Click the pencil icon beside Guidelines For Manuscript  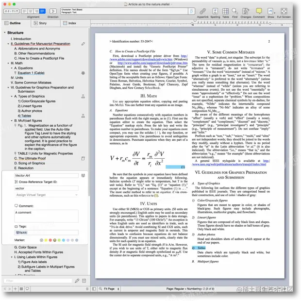pyautogui.click(x=83, y=44)
